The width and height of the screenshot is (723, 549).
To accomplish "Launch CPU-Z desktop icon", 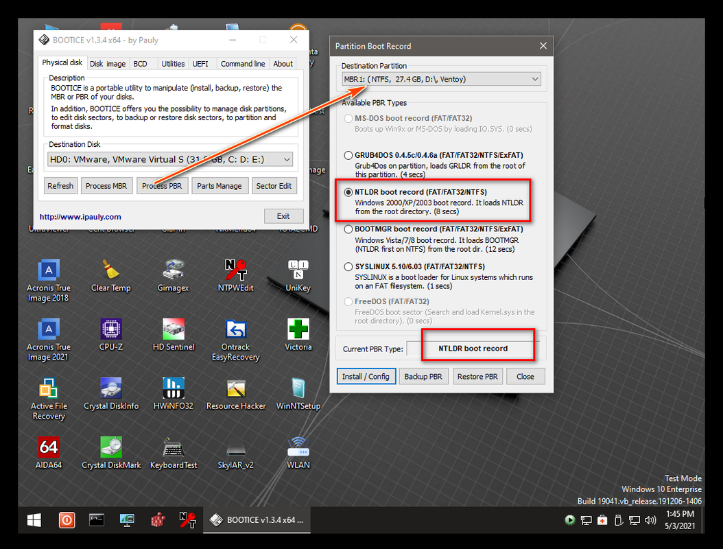I will 110,335.
